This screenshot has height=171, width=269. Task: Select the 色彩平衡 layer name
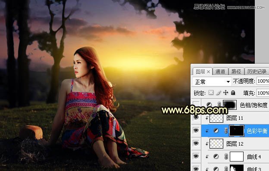coord(257,131)
